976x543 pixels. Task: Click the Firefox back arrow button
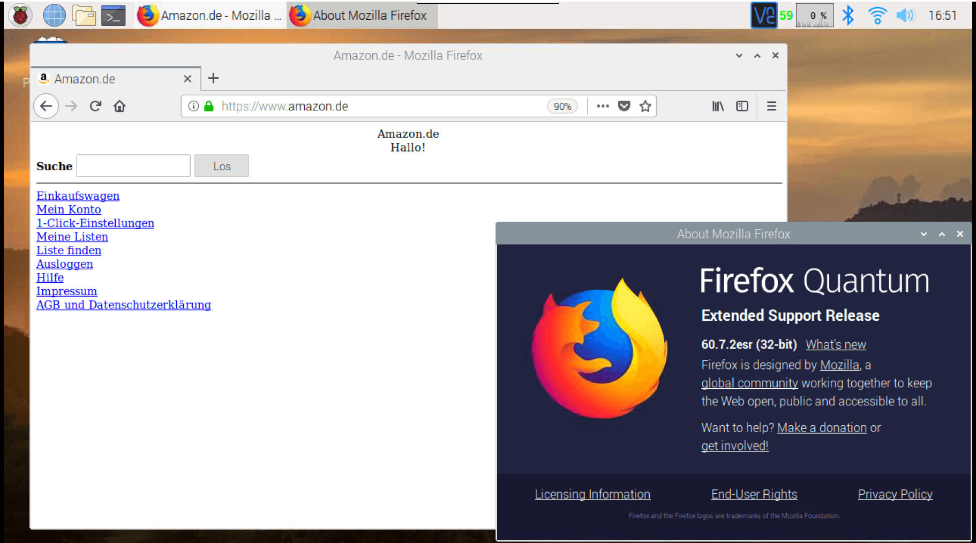coord(46,106)
